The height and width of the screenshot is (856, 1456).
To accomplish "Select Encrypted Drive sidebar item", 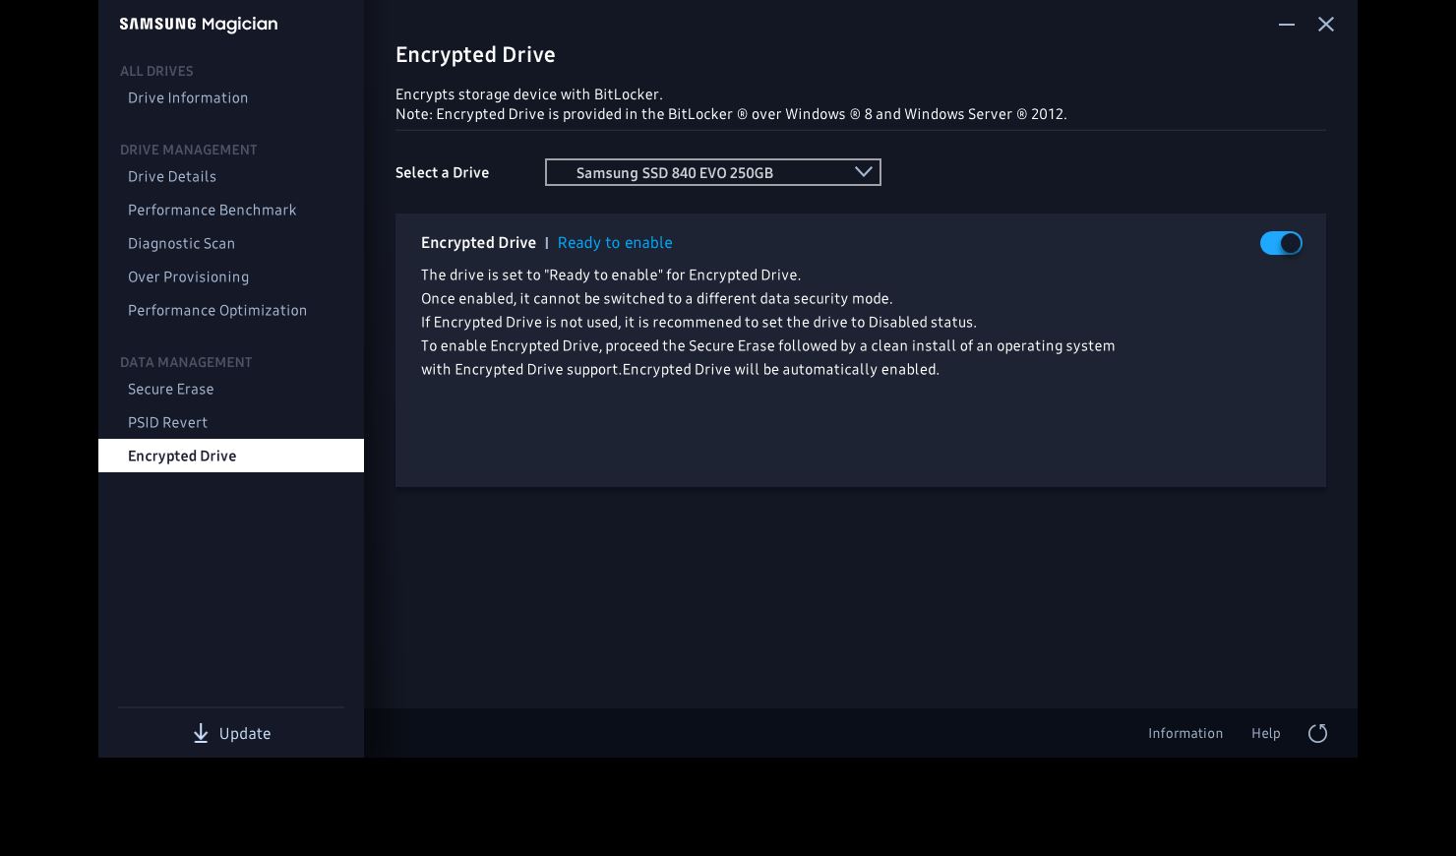I will [x=231, y=456].
